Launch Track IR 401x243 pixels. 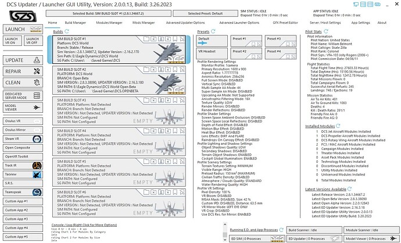23,166
